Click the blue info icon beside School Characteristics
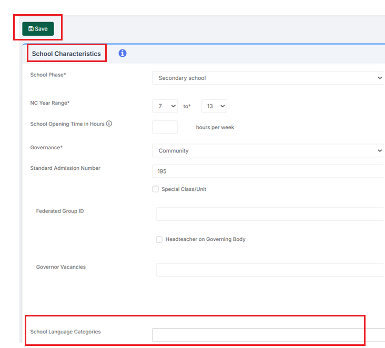This screenshot has height=348, width=385. (x=123, y=53)
